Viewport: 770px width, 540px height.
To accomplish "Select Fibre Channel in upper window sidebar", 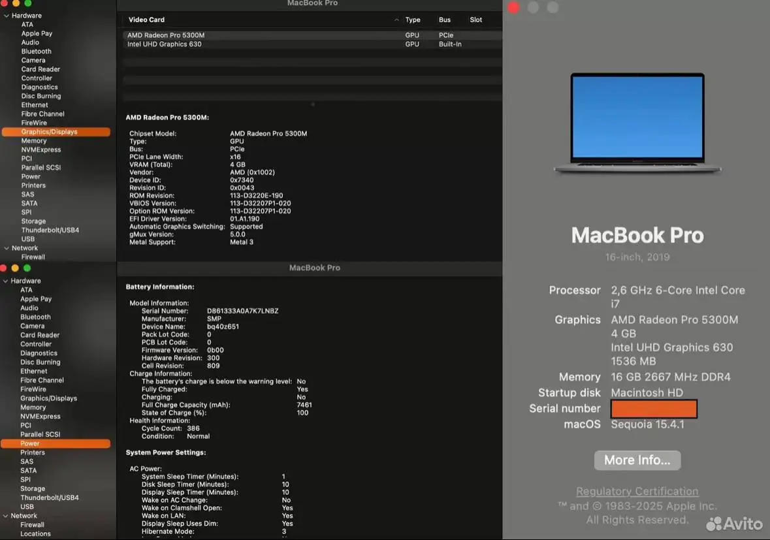I will click(x=42, y=114).
